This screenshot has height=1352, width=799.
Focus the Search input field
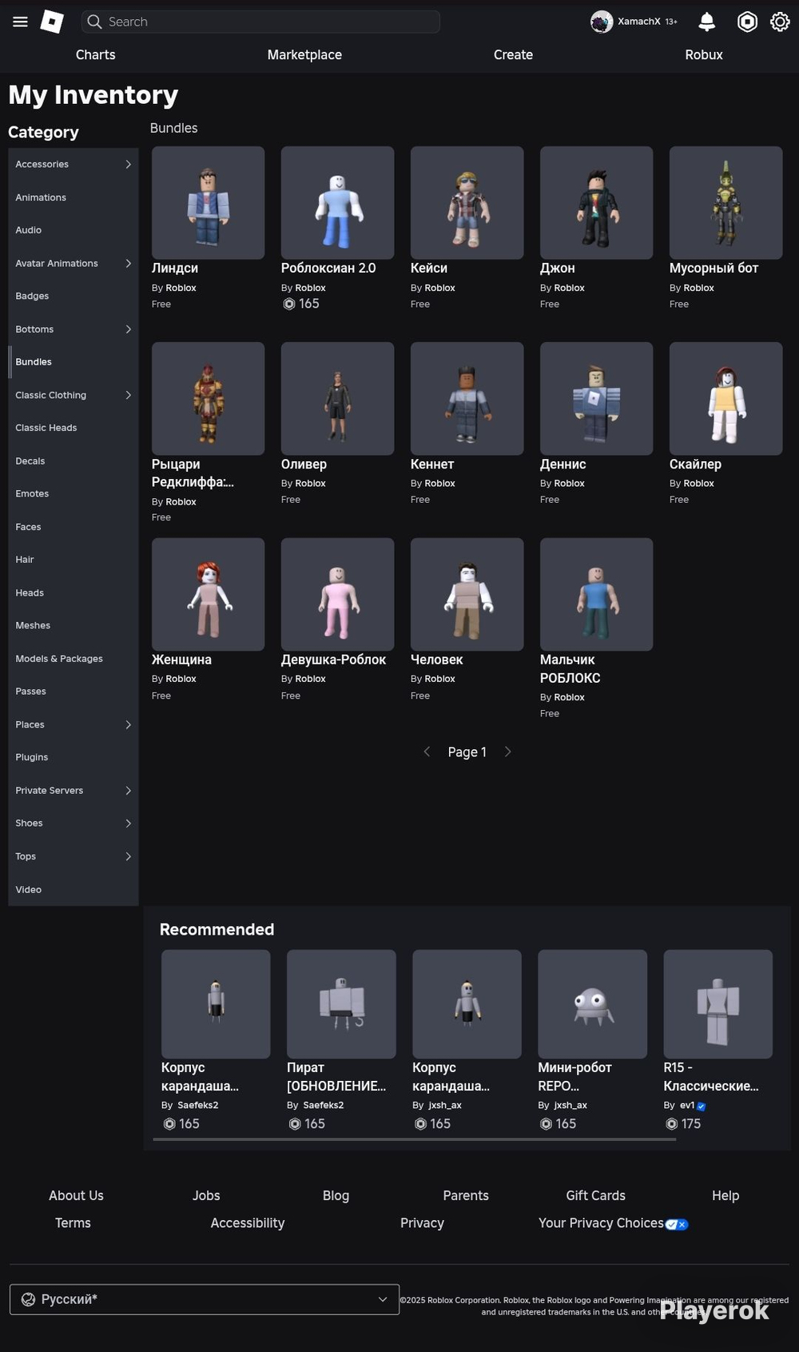click(260, 22)
